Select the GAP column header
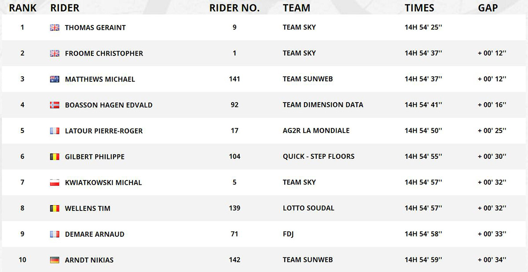The width and height of the screenshot is (528, 272). tap(488, 8)
